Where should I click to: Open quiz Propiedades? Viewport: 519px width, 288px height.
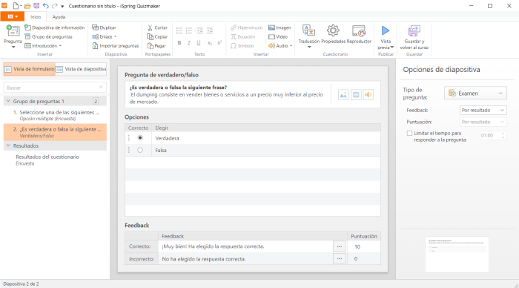(x=333, y=34)
